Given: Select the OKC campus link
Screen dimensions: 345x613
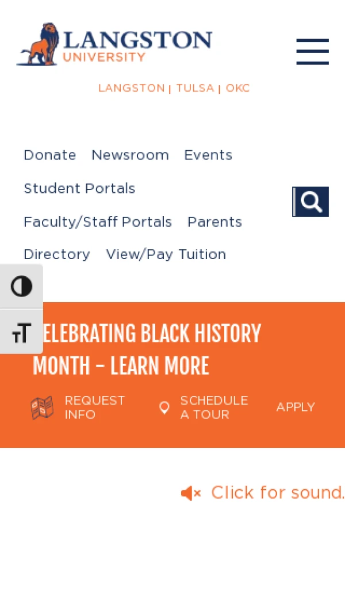Looking at the screenshot, I should coord(237,88).
